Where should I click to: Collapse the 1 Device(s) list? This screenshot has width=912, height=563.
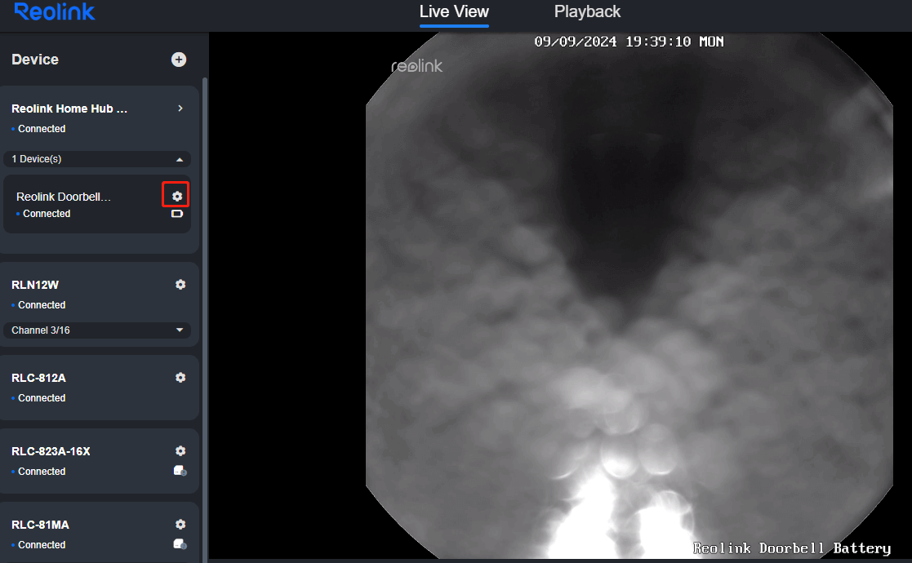(x=97, y=159)
